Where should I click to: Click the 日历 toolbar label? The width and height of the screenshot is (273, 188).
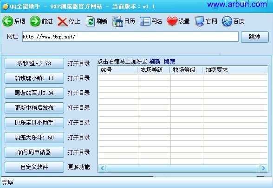coord(130,21)
